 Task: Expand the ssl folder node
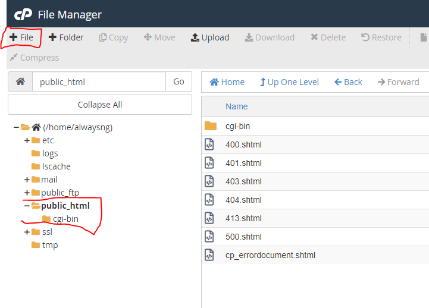point(27,232)
